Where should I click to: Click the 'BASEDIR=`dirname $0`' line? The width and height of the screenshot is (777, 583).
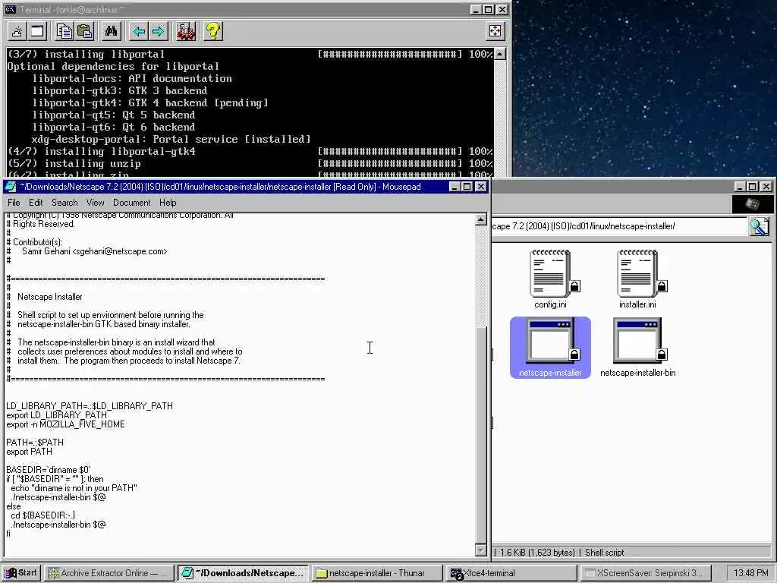(49, 470)
